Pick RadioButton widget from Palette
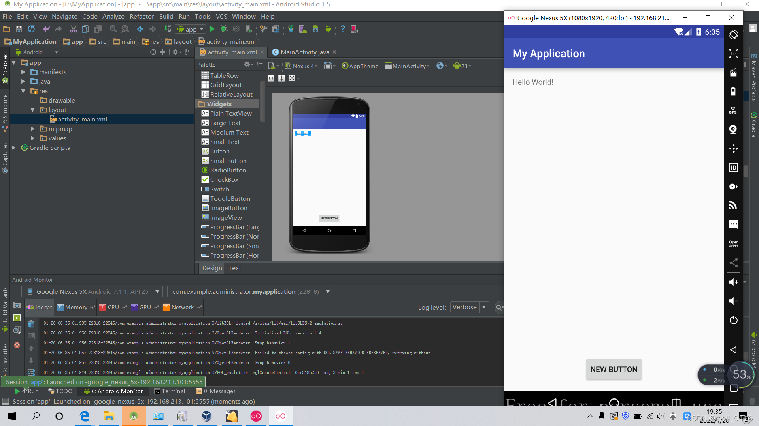 pyautogui.click(x=228, y=170)
